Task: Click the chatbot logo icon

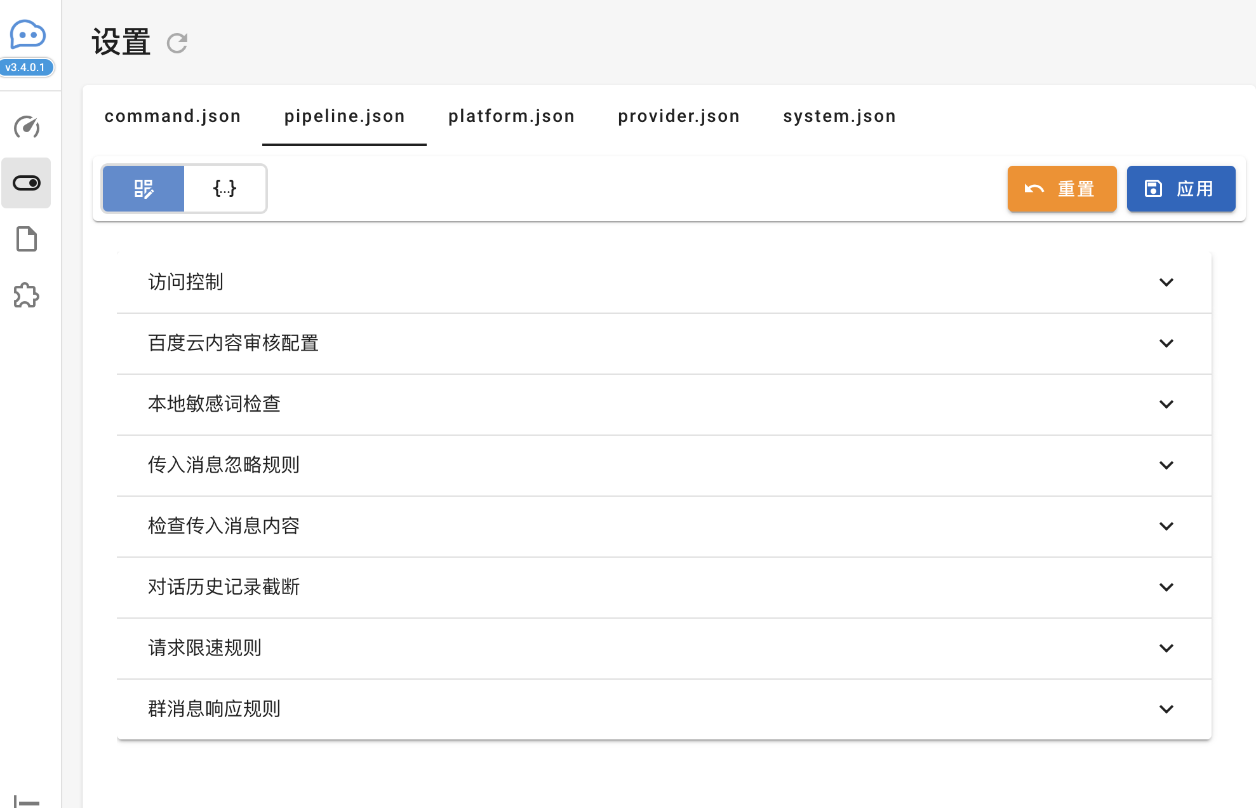Action: pyautogui.click(x=27, y=34)
